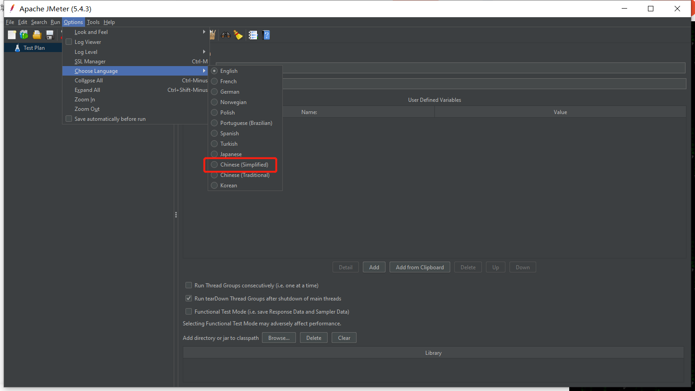Switch language to Korean
Viewport: 695px width, 391px height.
[214, 186]
